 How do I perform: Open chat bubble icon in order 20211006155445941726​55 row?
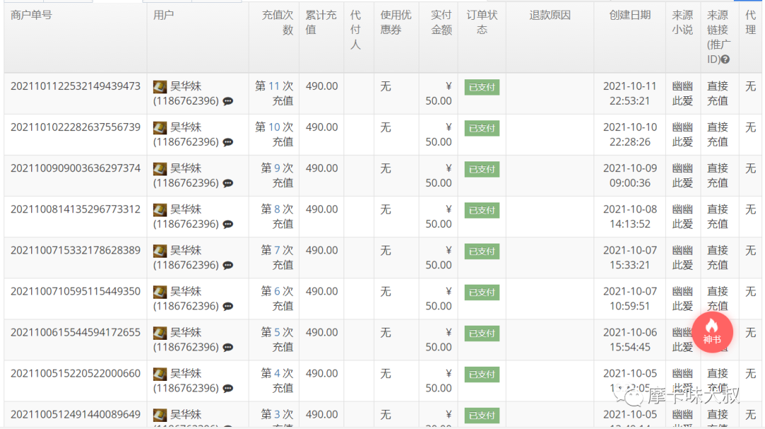228,347
